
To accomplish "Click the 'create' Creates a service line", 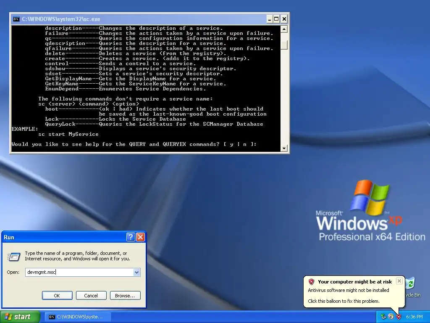I will (x=147, y=58).
